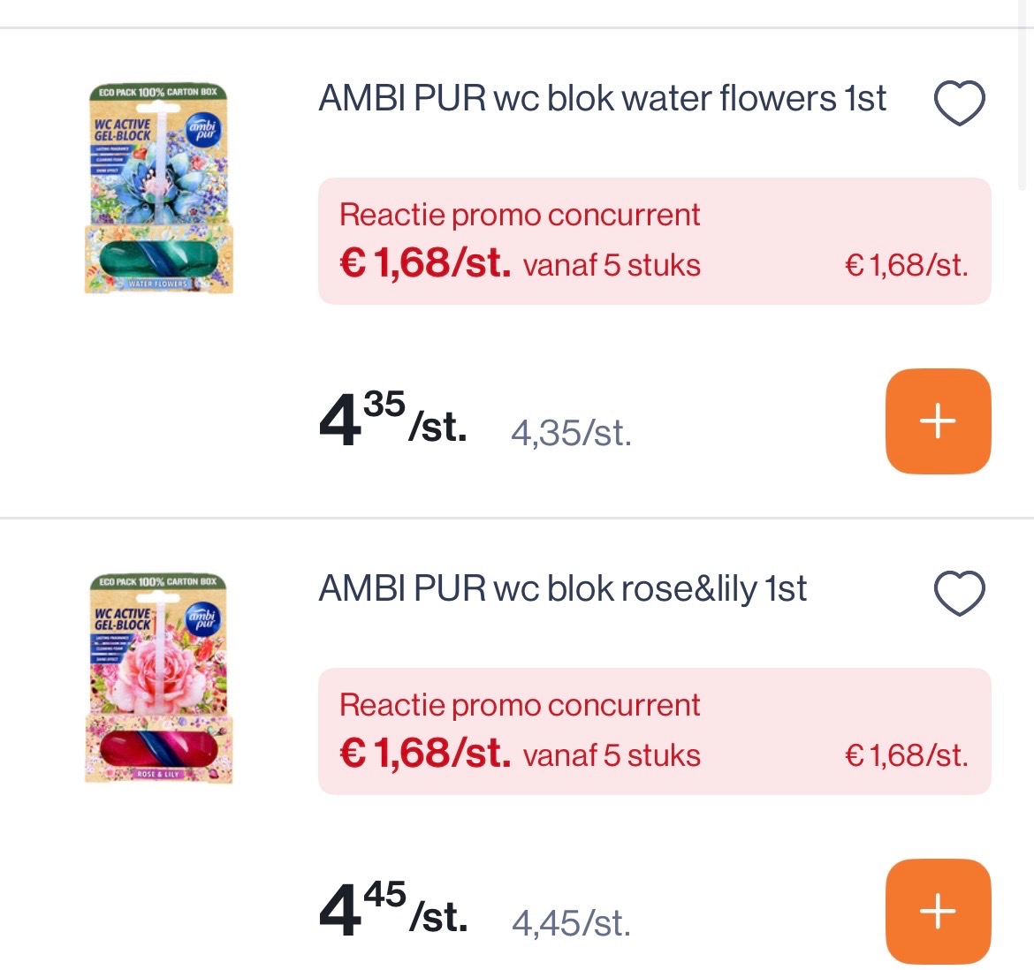
Task: Click 'vanaf 5 stuks' text for rose&lily
Action: [x=612, y=755]
